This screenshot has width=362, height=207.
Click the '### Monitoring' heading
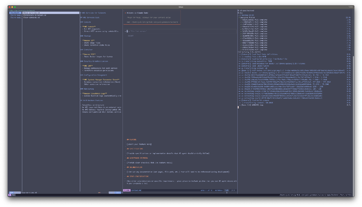point(87,89)
